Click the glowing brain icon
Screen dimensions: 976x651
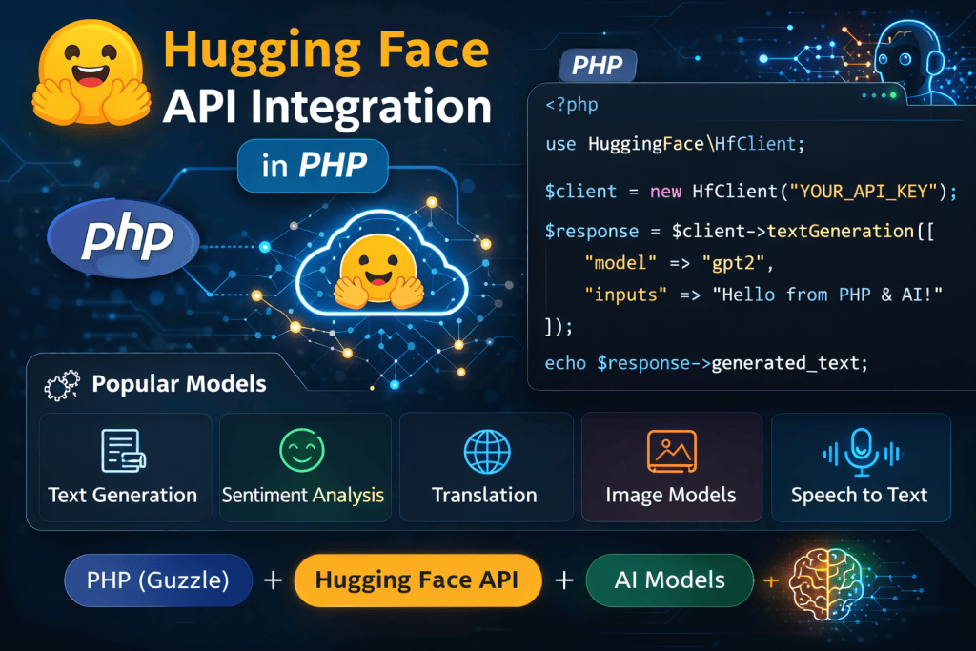(x=826, y=583)
